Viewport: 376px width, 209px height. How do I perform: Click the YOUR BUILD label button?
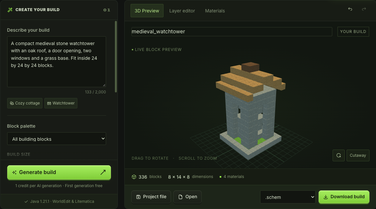tap(353, 32)
